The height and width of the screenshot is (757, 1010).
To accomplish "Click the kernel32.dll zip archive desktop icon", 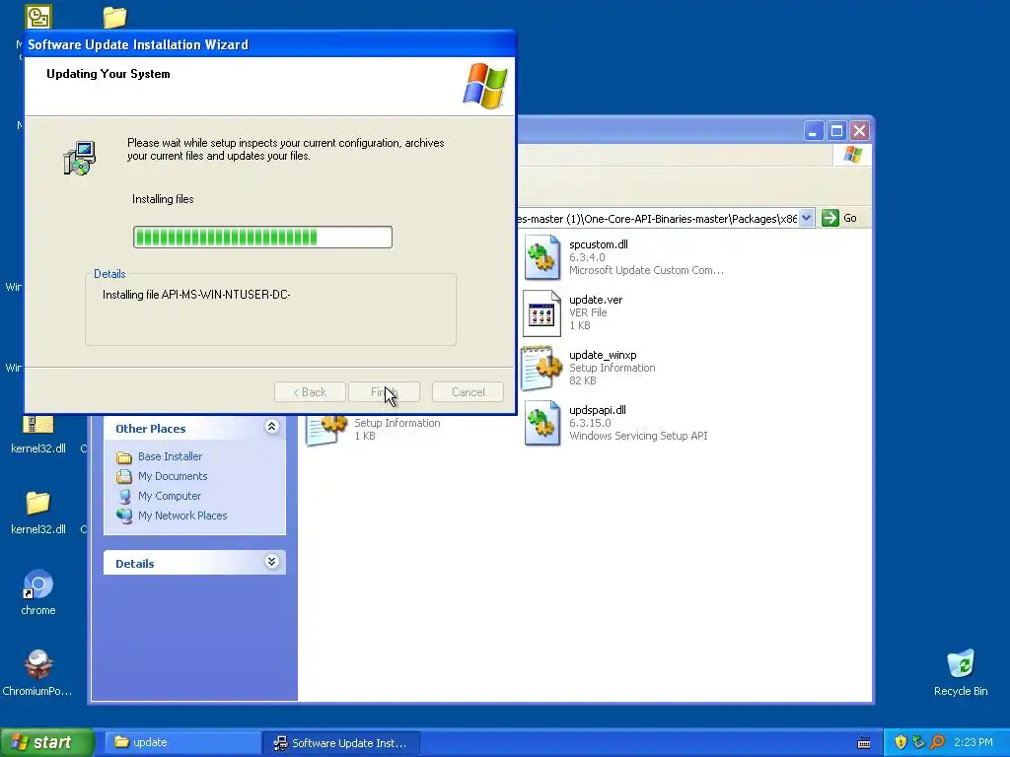I will pos(38,425).
